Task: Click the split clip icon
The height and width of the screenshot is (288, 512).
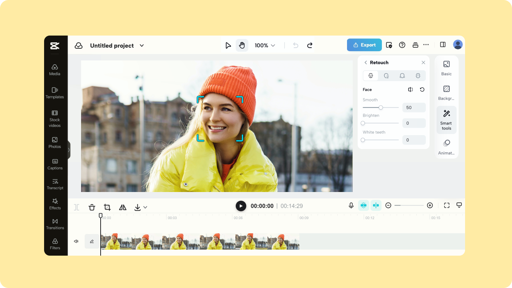Action: click(x=76, y=207)
